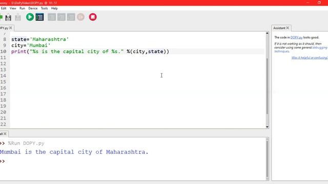Open the debugging techniques link
The width and height of the screenshot is (328, 184).
pyautogui.click(x=301, y=50)
